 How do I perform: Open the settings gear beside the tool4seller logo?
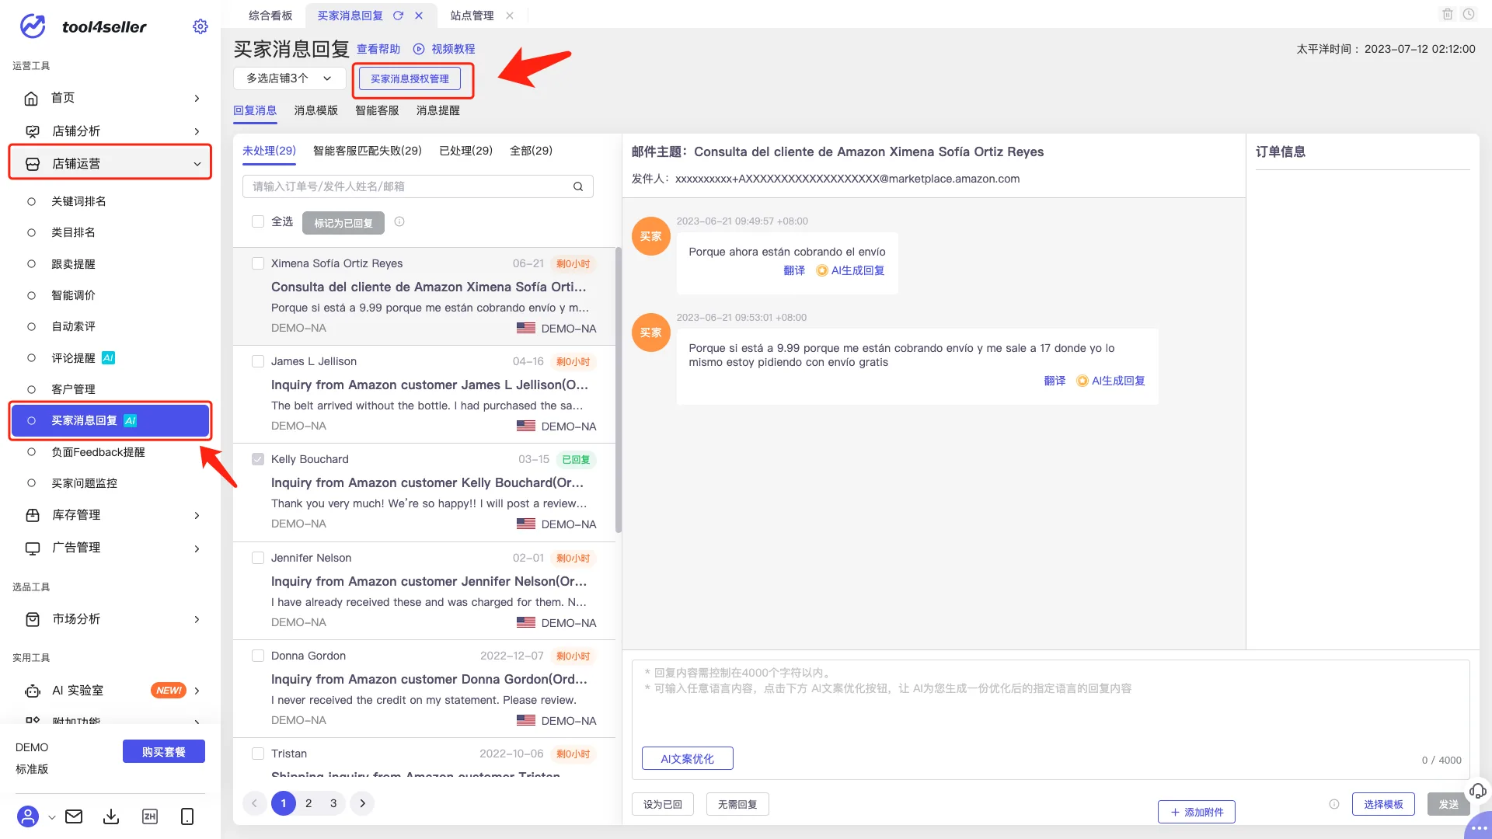pyautogui.click(x=200, y=26)
